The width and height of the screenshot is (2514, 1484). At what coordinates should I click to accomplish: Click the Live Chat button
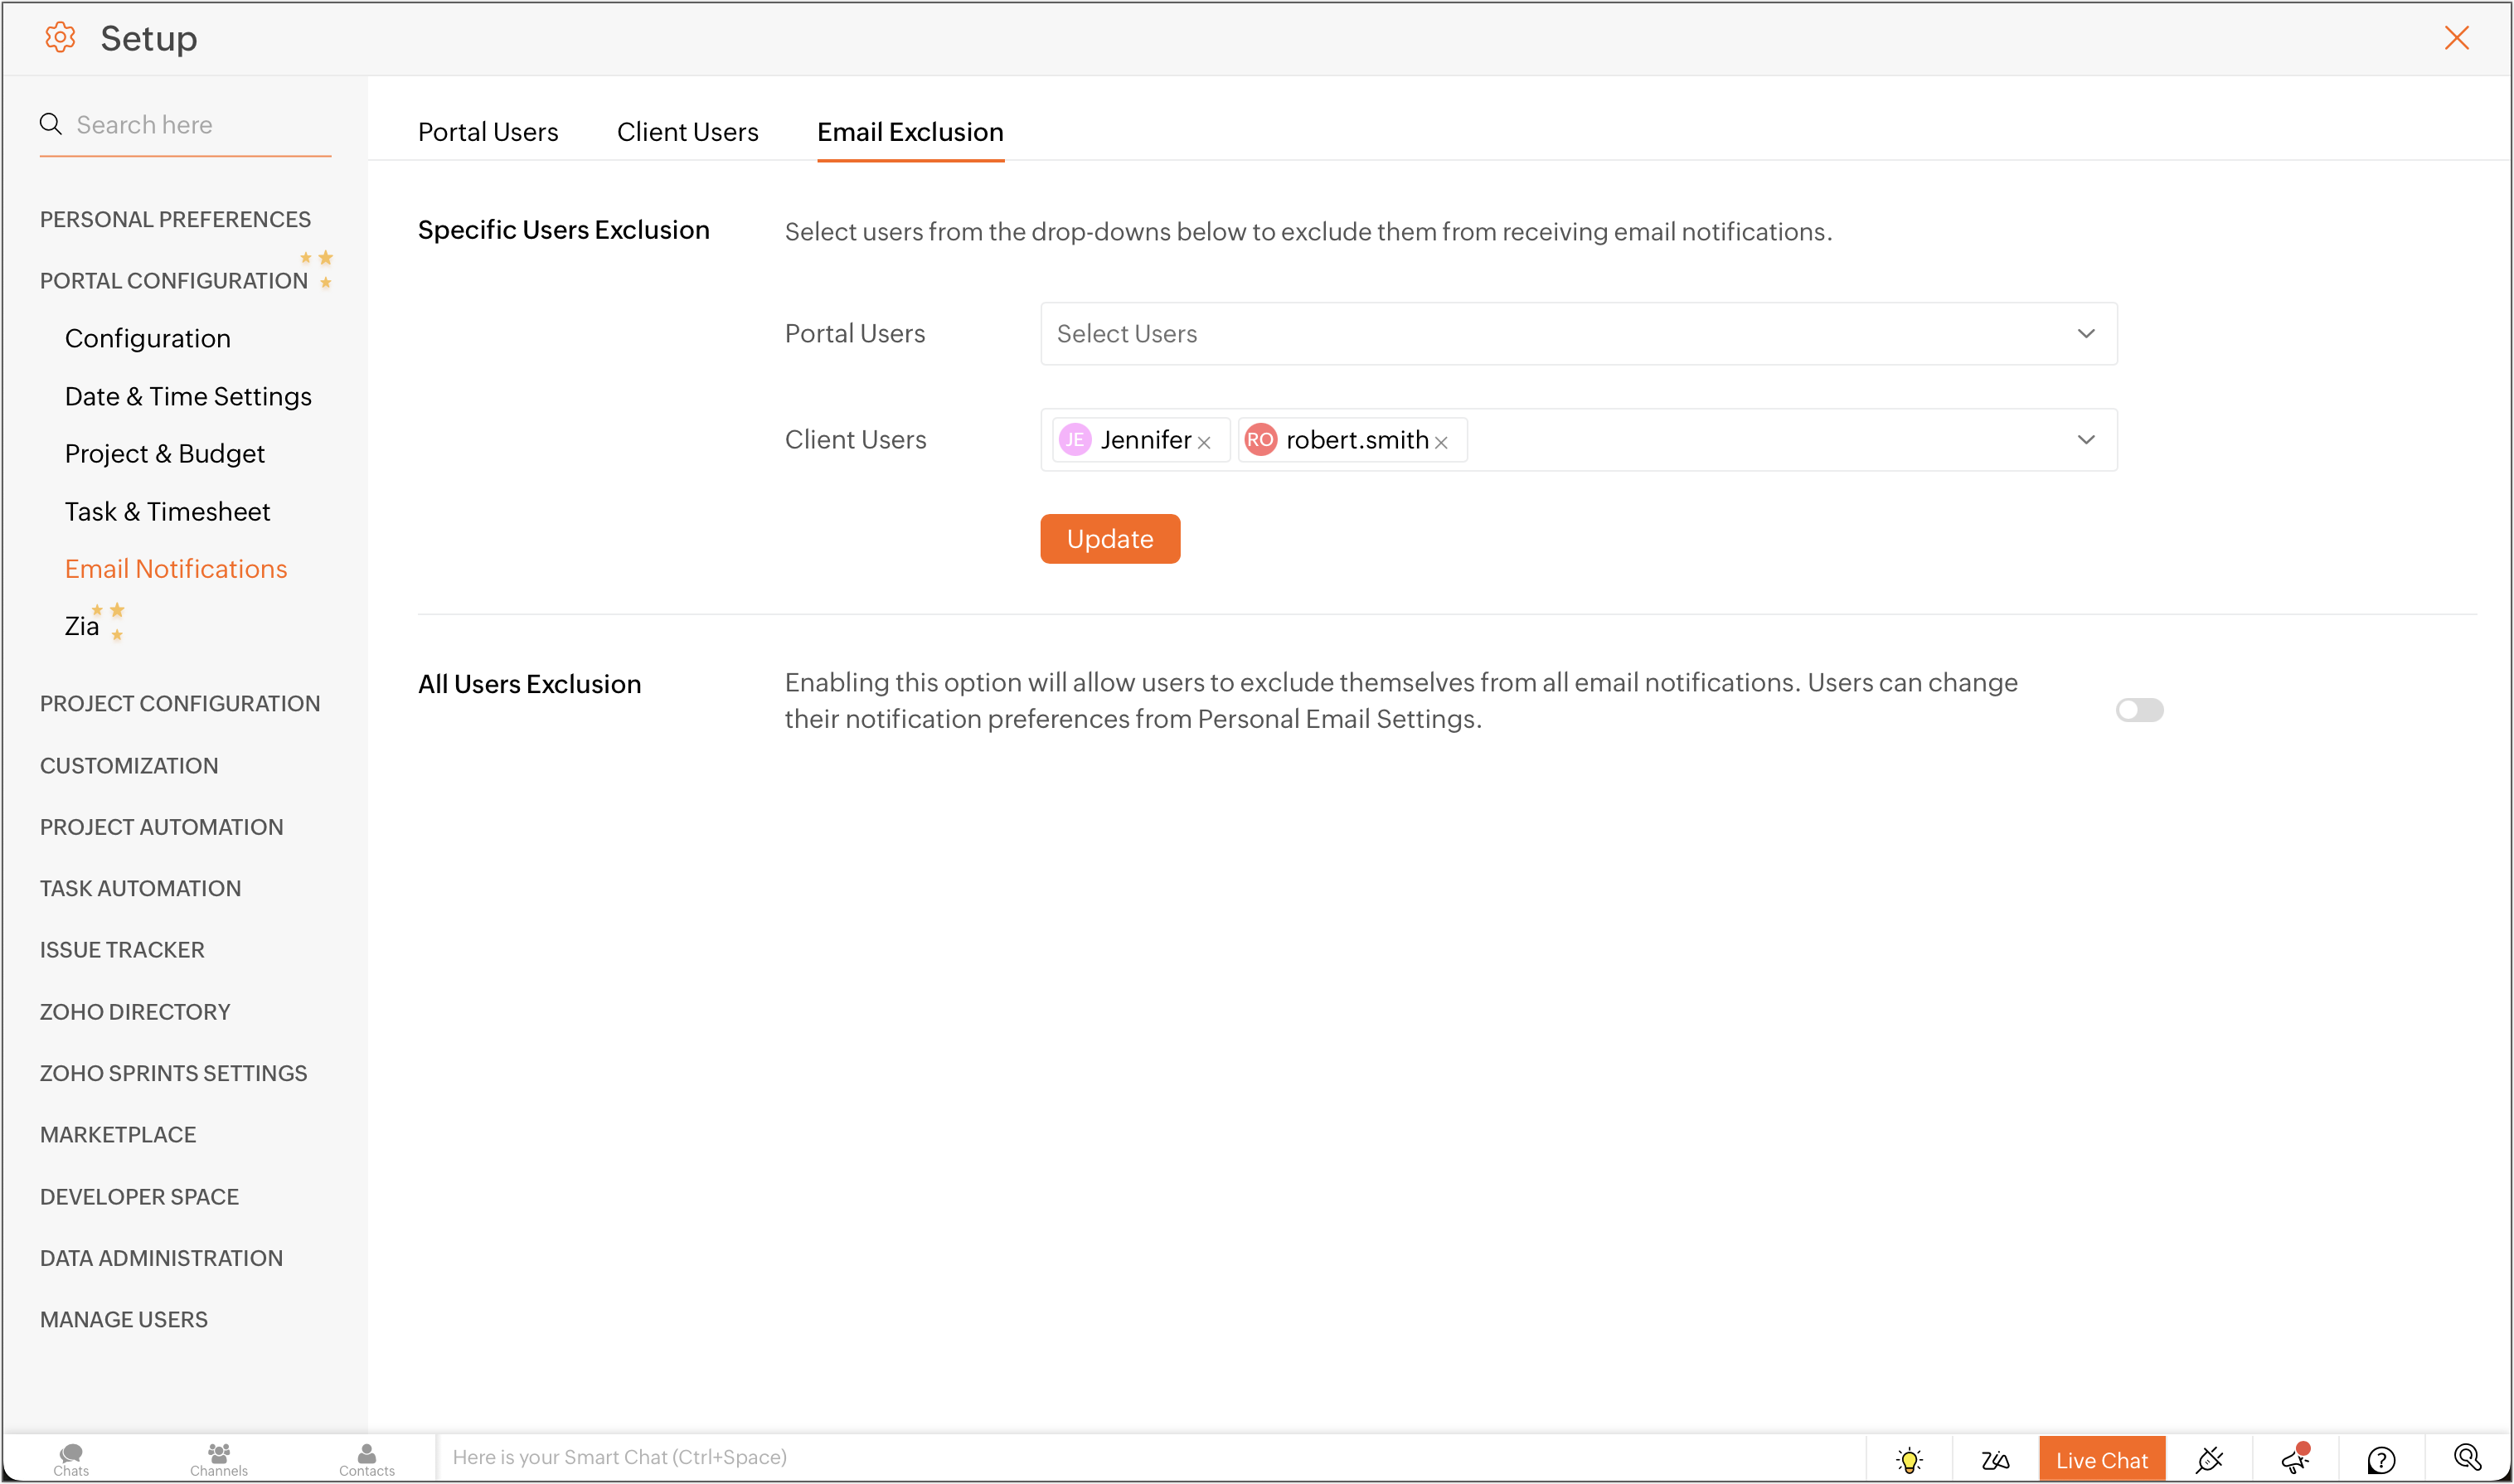point(2101,1460)
